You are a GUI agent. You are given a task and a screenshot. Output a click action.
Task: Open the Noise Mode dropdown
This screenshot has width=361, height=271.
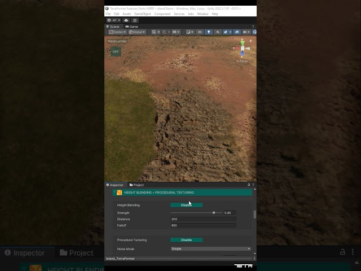point(210,249)
